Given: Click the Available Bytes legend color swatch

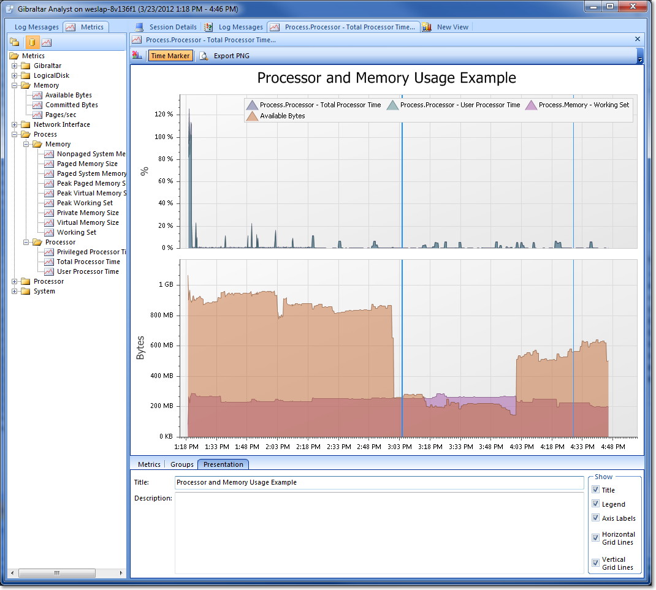Looking at the screenshot, I should pyautogui.click(x=252, y=116).
